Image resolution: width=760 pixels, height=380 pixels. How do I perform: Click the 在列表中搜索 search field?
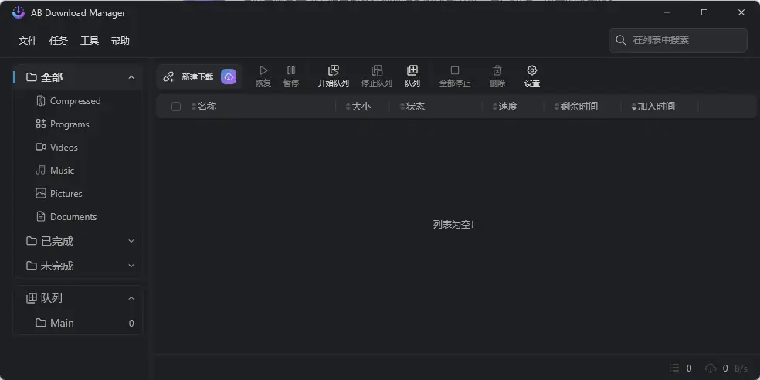[684, 40]
